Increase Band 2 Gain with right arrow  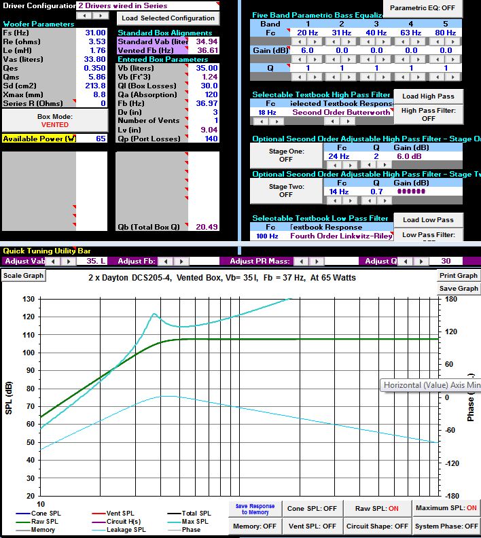coord(350,59)
